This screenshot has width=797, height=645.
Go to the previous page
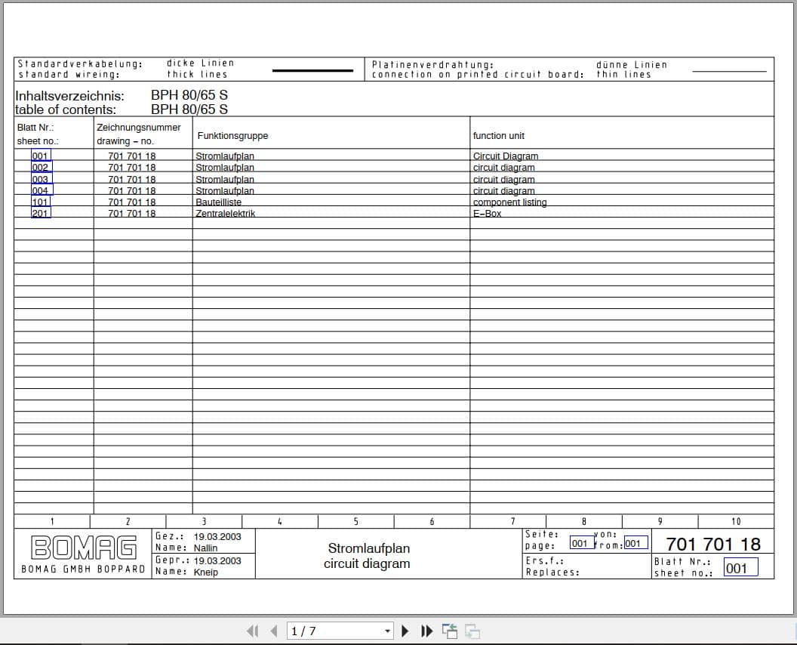(274, 631)
